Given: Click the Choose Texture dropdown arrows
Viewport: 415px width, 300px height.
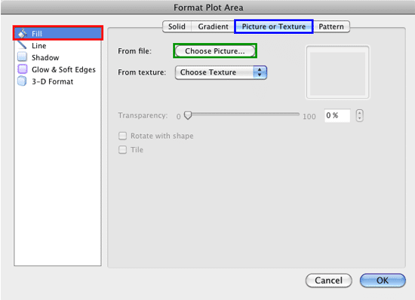Looking at the screenshot, I should point(260,72).
